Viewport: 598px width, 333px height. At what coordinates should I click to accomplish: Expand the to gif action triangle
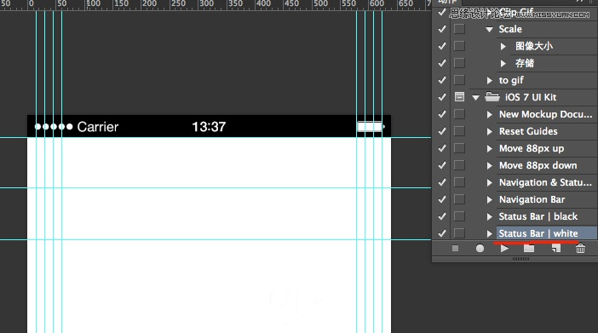[x=490, y=80]
